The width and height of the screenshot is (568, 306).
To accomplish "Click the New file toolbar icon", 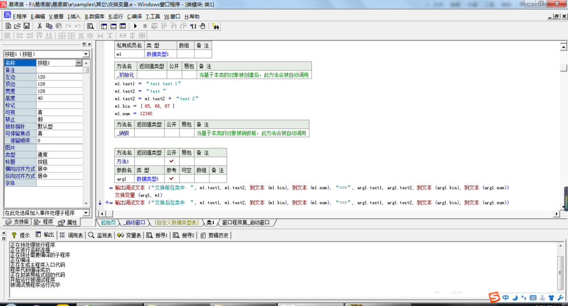I will point(8,26).
